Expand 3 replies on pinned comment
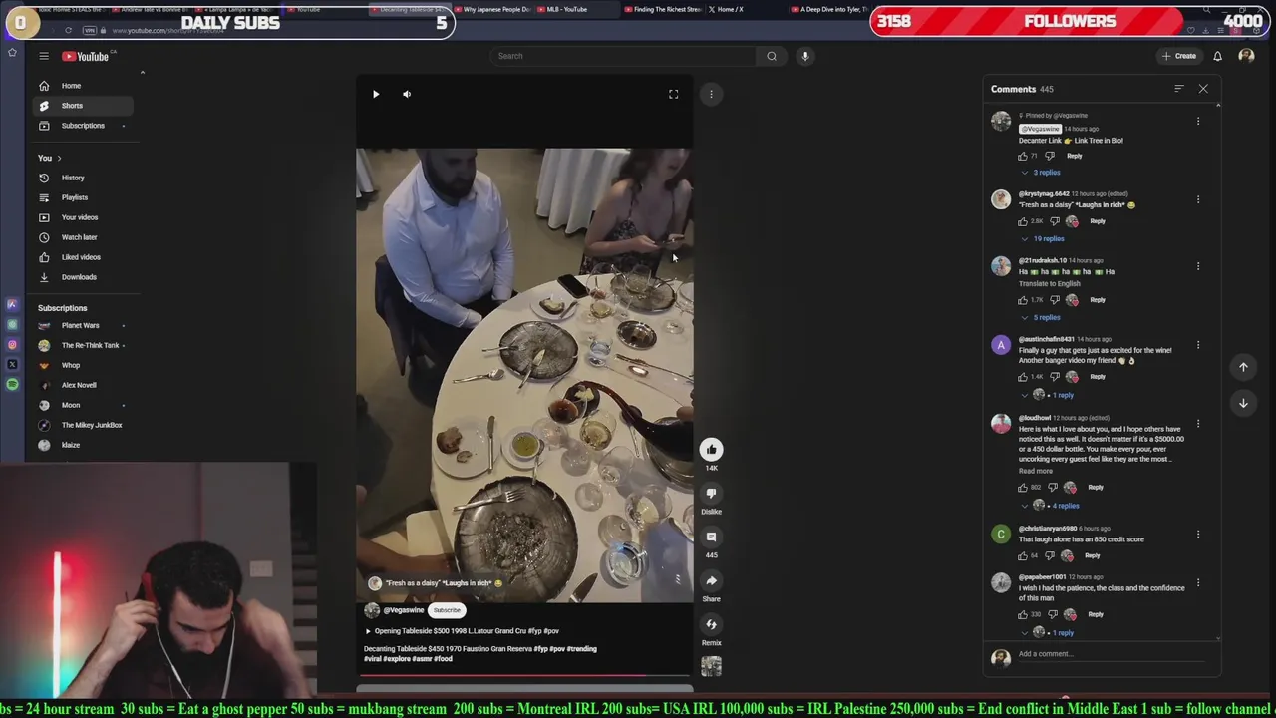Image resolution: width=1276 pixels, height=718 pixels. pyautogui.click(x=1041, y=173)
